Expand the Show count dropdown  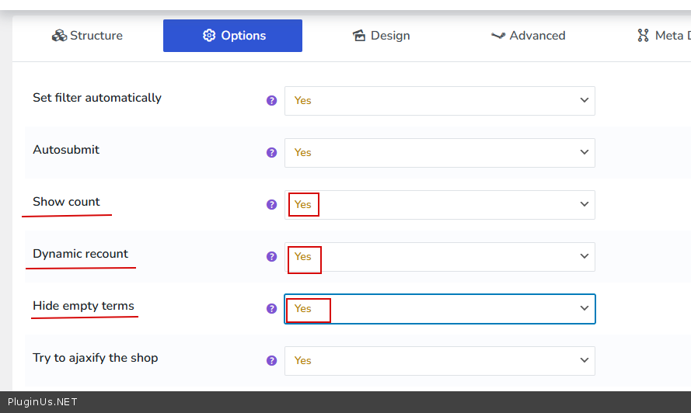pos(439,205)
